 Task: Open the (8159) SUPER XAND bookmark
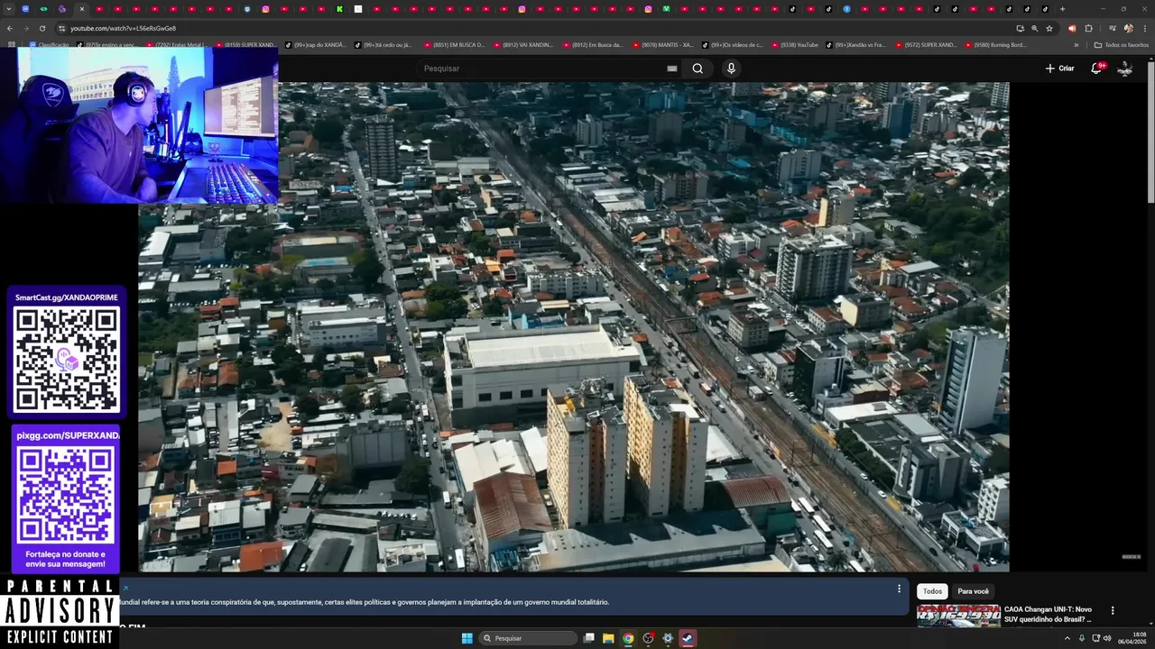(245, 44)
